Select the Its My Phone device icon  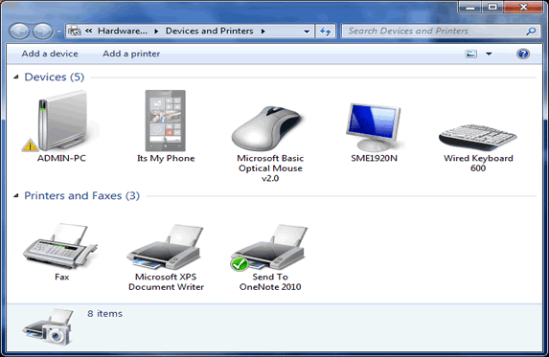tap(165, 121)
